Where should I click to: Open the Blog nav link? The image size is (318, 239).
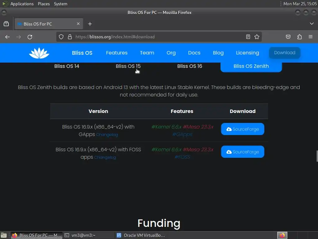coord(218,53)
